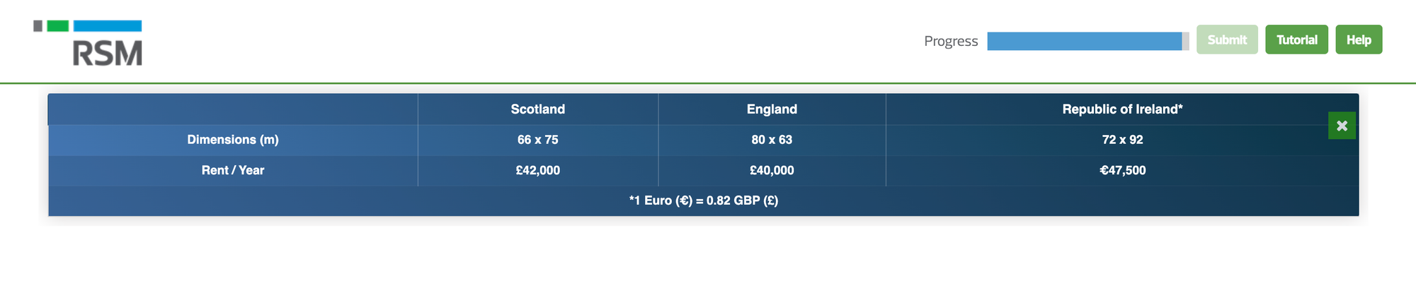Click the RSM logo

click(88, 43)
